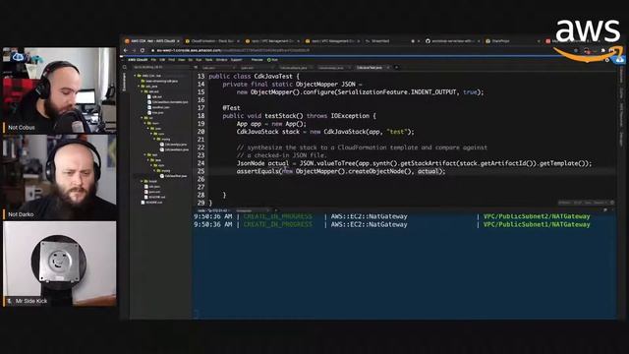Click the Preview button in toolbar
Screen dimensions: 629x354
point(257,60)
